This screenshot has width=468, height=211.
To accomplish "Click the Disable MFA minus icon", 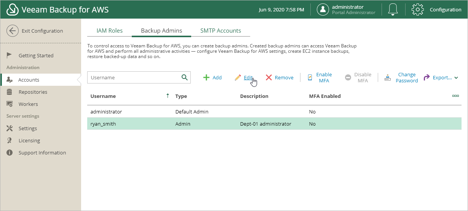I will point(348,77).
